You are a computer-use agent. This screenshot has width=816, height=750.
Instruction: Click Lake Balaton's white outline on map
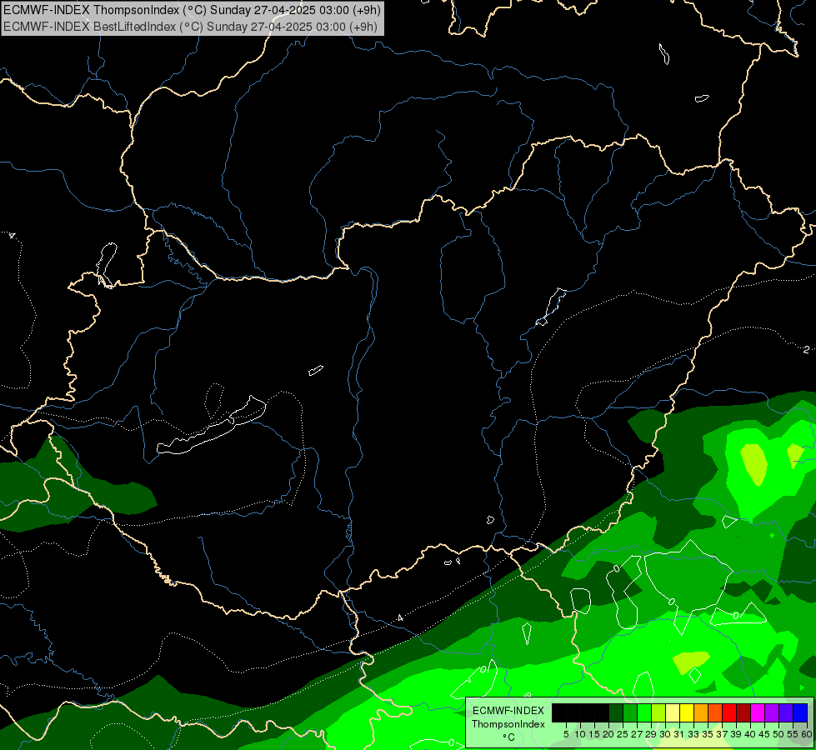[x=211, y=426]
